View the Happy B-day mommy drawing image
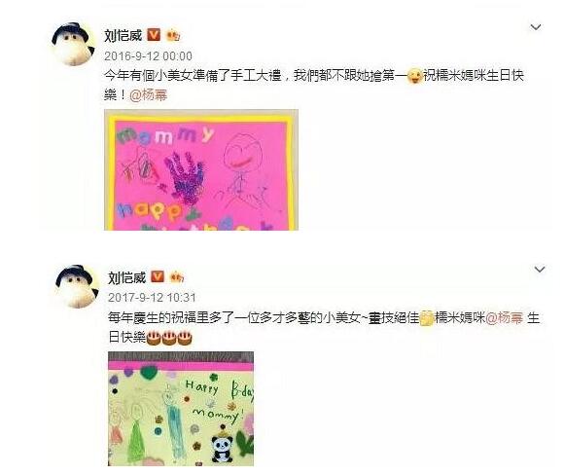This screenshot has width=564, height=474. [181, 409]
